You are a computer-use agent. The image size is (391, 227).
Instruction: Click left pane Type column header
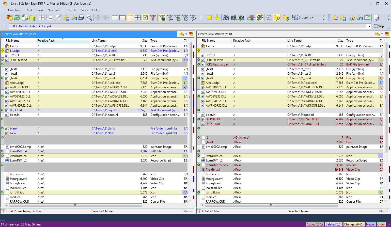pyautogui.click(x=166, y=41)
